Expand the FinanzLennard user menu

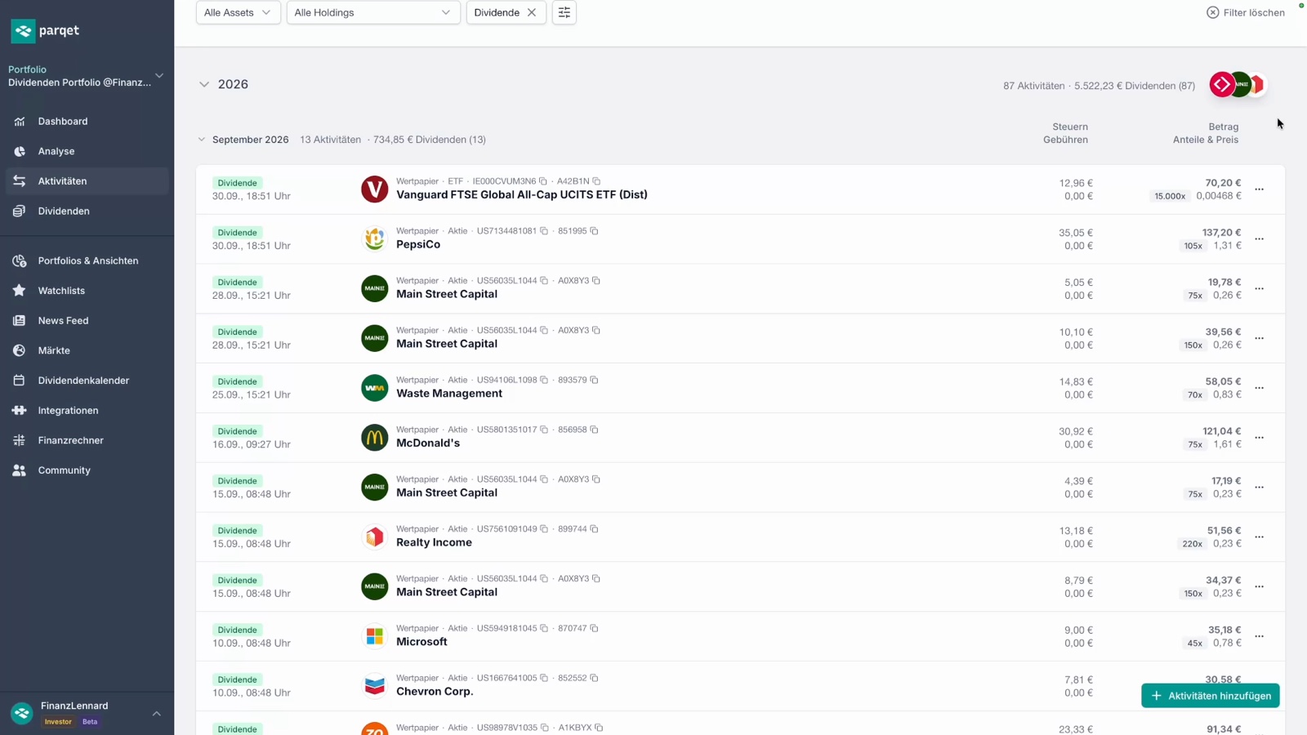(156, 714)
